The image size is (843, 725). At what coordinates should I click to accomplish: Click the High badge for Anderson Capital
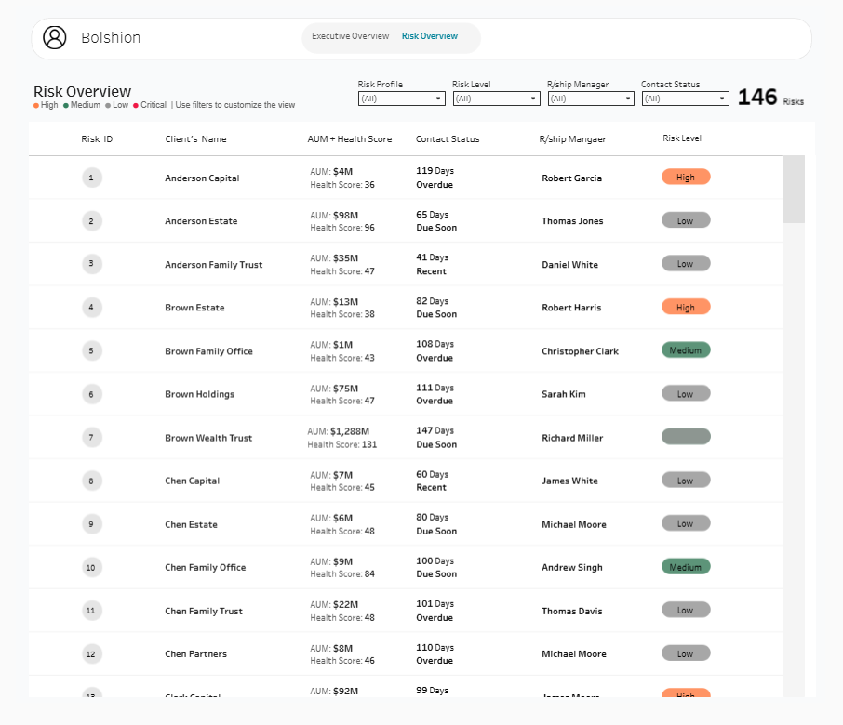[686, 178]
